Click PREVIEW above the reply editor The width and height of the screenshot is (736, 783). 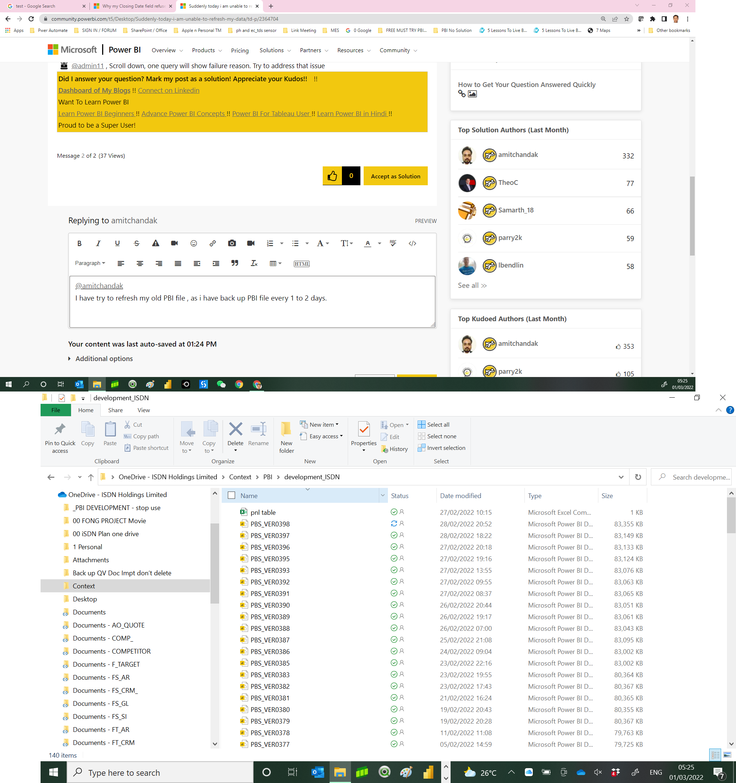pos(426,221)
